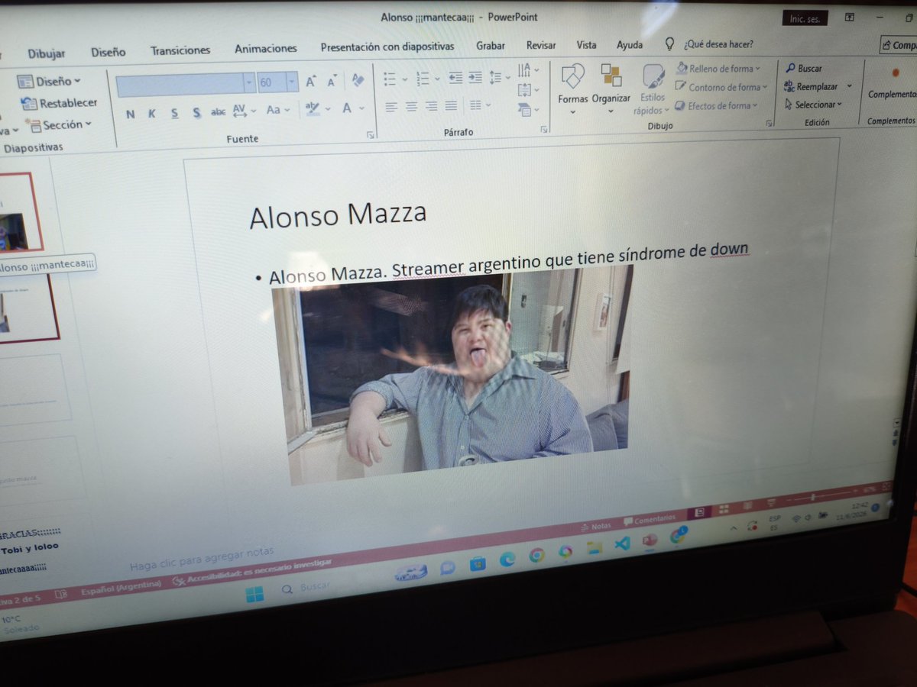Open ribbon display options icon

click(849, 17)
